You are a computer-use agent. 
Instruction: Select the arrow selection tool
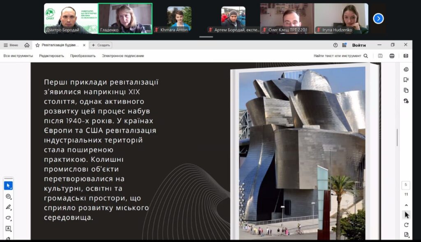(x=8, y=186)
